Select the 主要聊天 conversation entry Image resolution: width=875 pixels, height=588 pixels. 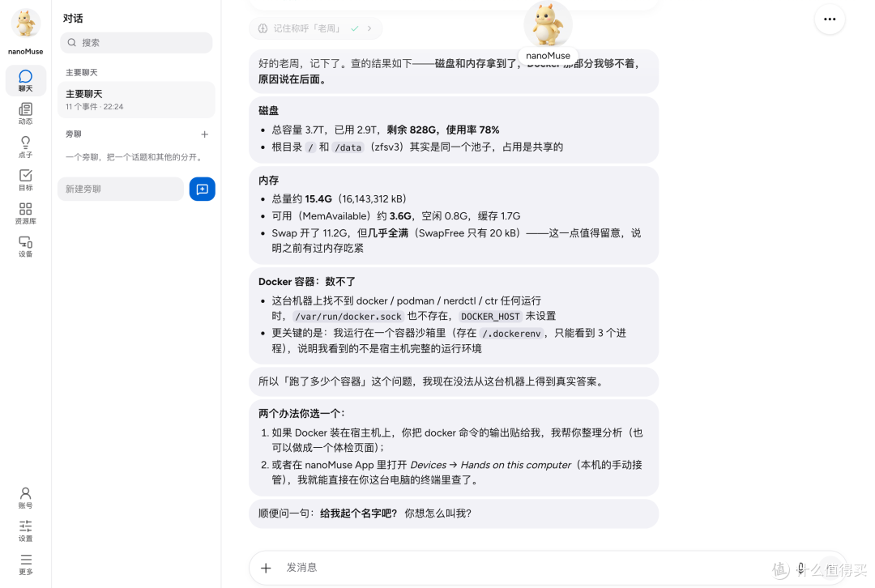click(x=136, y=100)
